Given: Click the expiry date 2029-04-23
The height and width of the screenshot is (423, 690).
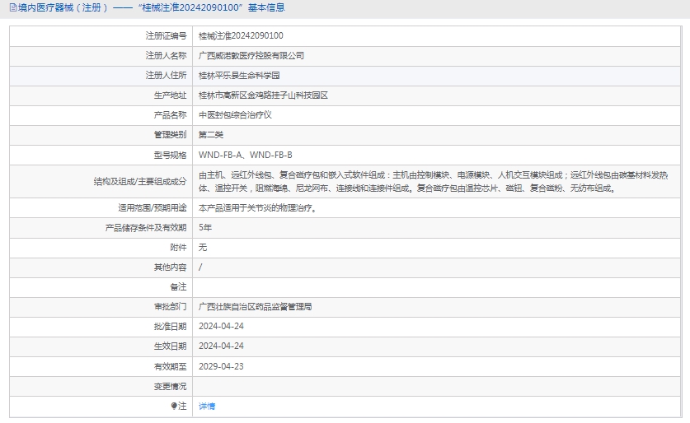Looking at the screenshot, I should coord(221,366).
